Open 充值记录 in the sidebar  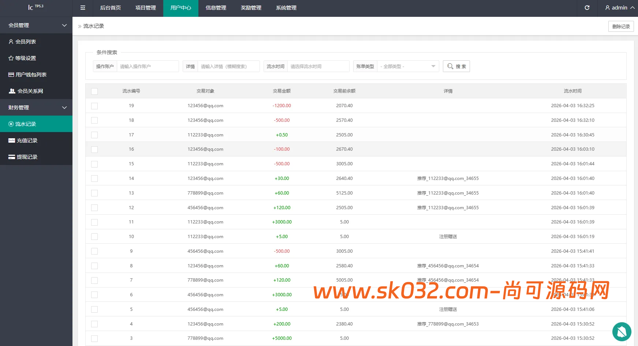click(36, 140)
